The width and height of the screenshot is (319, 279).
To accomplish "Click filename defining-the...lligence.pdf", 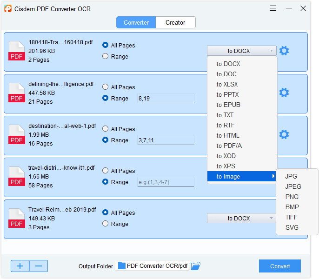I will click(x=61, y=84).
